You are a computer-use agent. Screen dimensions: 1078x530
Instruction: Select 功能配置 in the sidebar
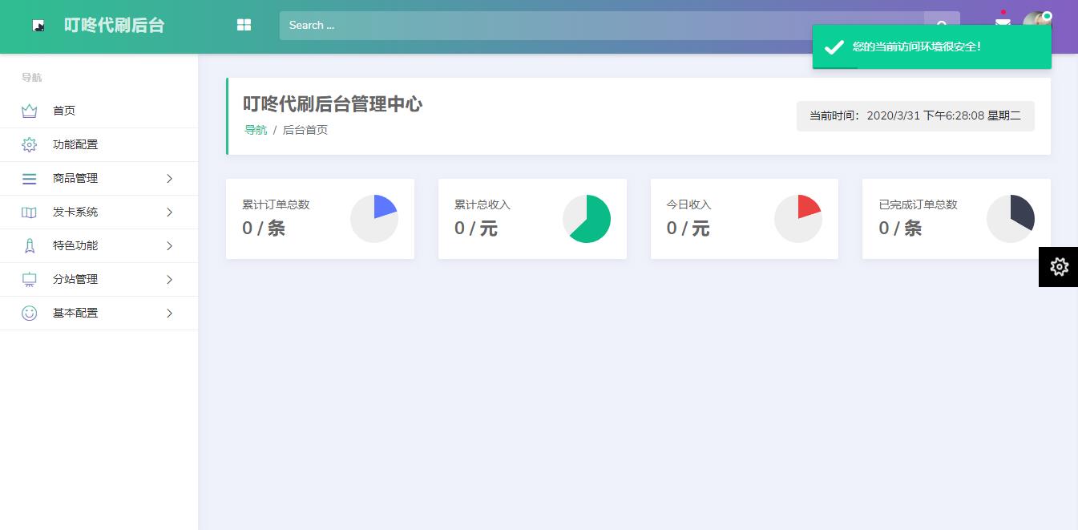coord(75,144)
